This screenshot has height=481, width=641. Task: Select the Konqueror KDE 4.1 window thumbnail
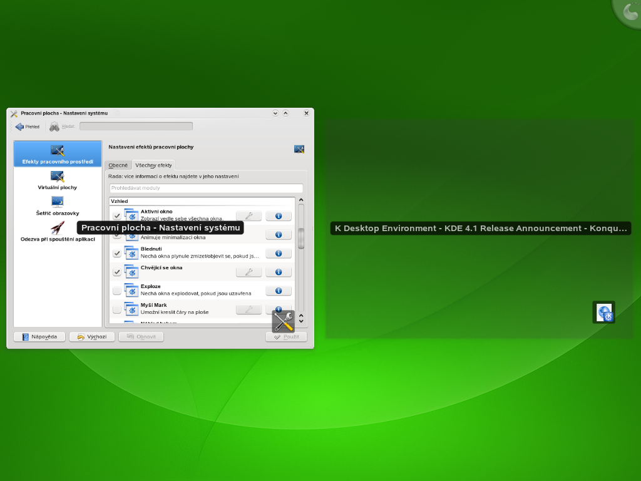(x=479, y=229)
